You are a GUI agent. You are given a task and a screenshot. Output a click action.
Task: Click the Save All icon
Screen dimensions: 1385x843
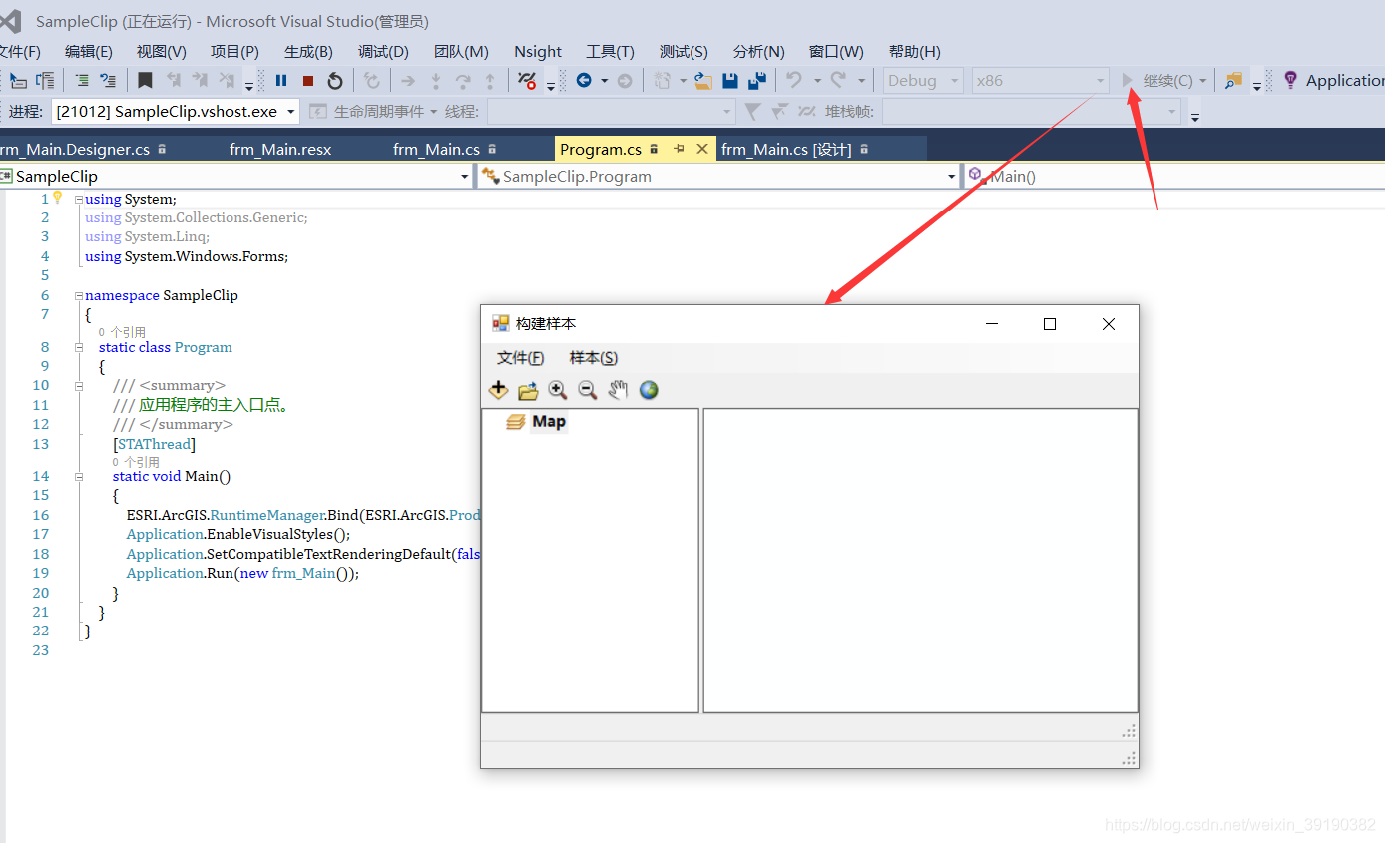click(x=757, y=81)
